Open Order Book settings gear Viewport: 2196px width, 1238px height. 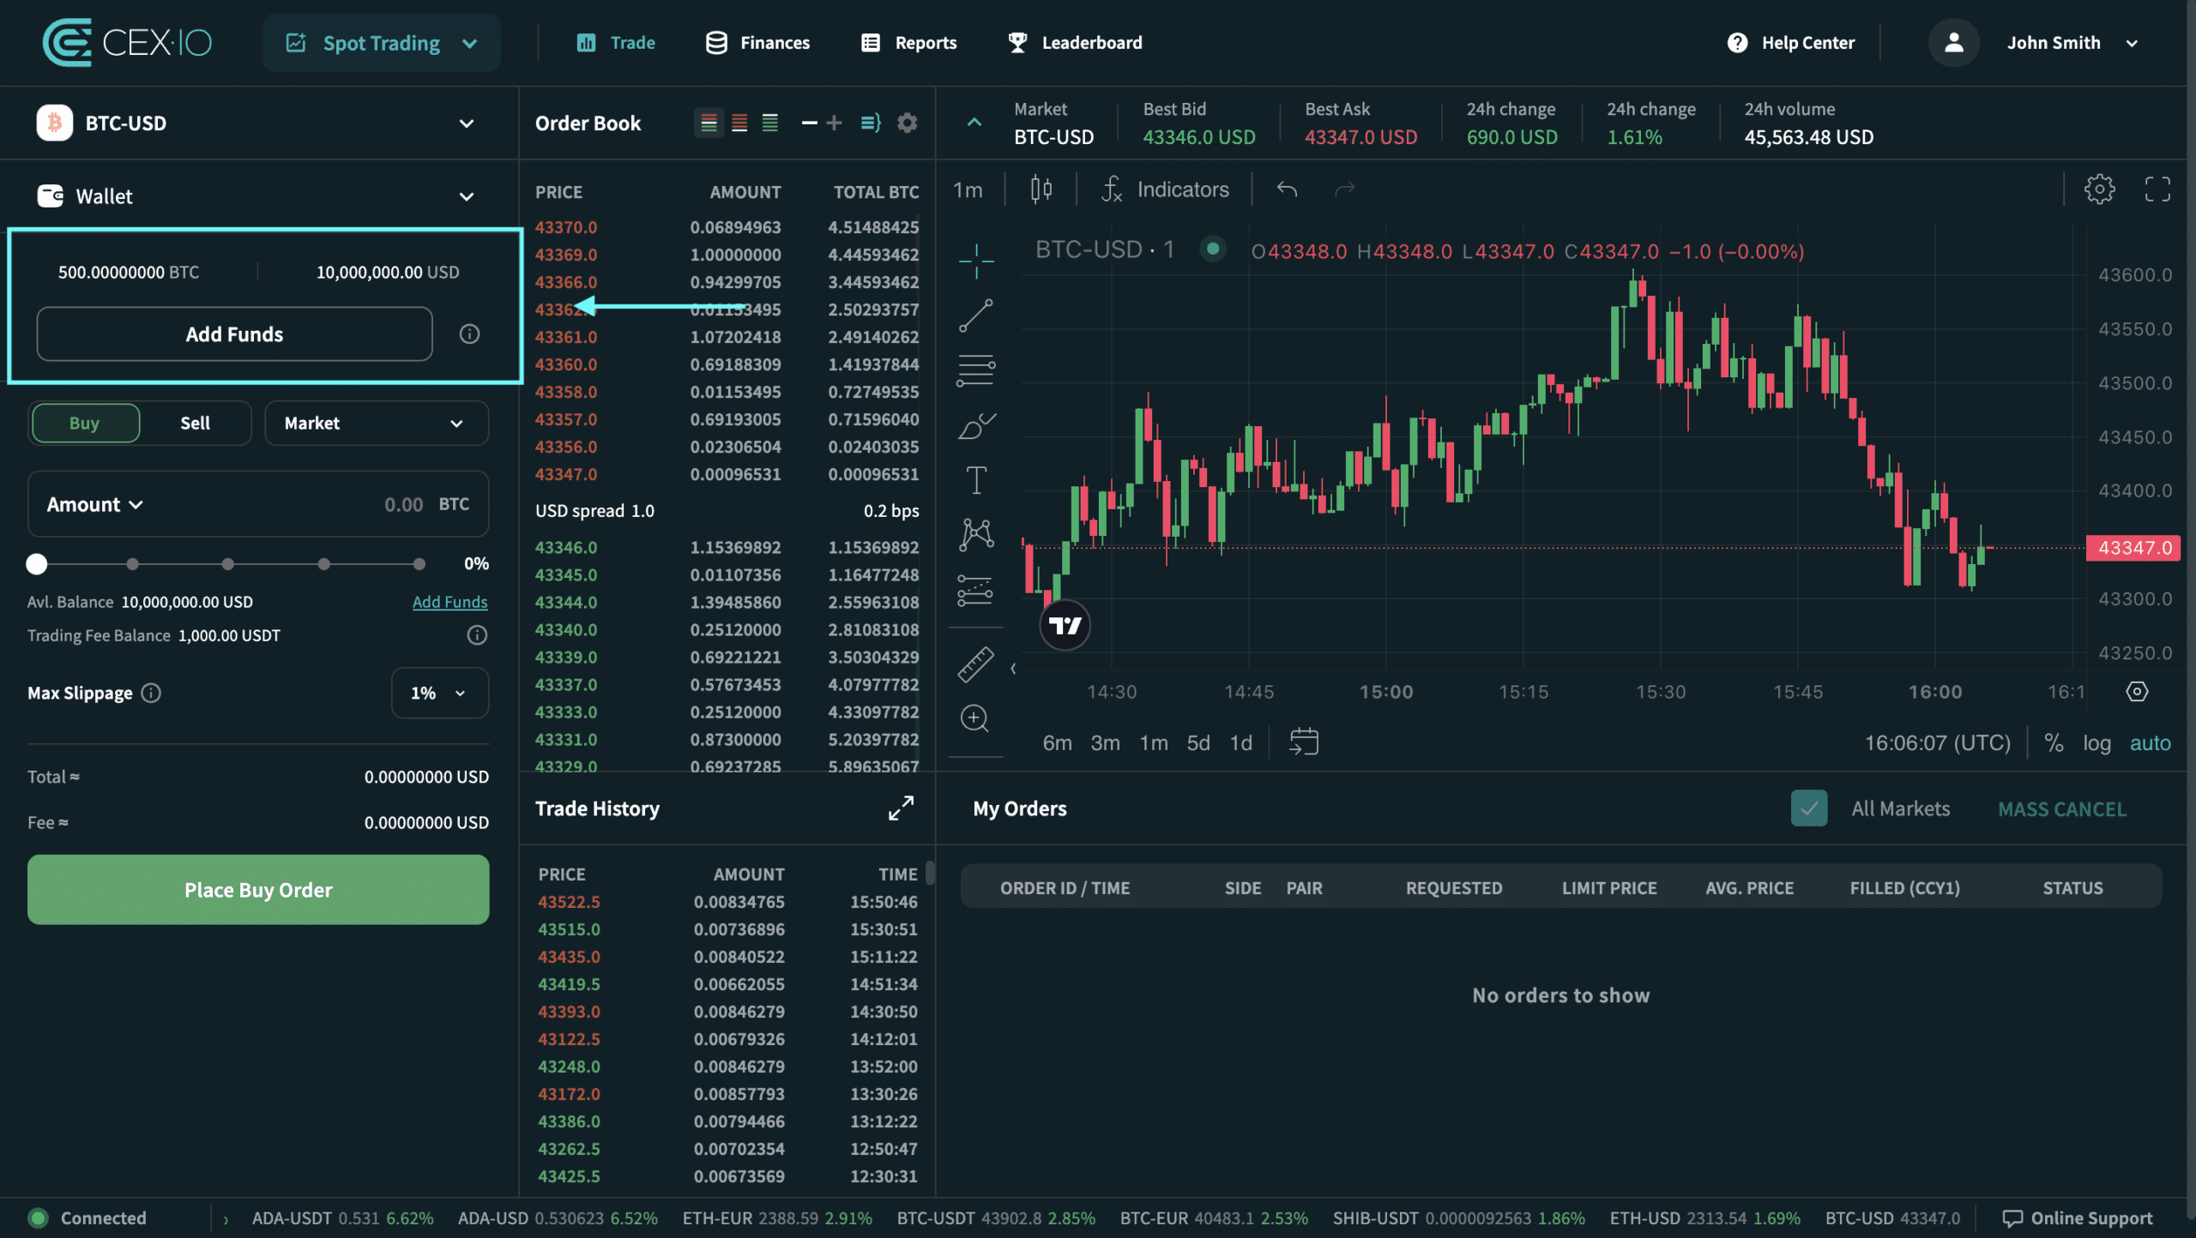908,123
